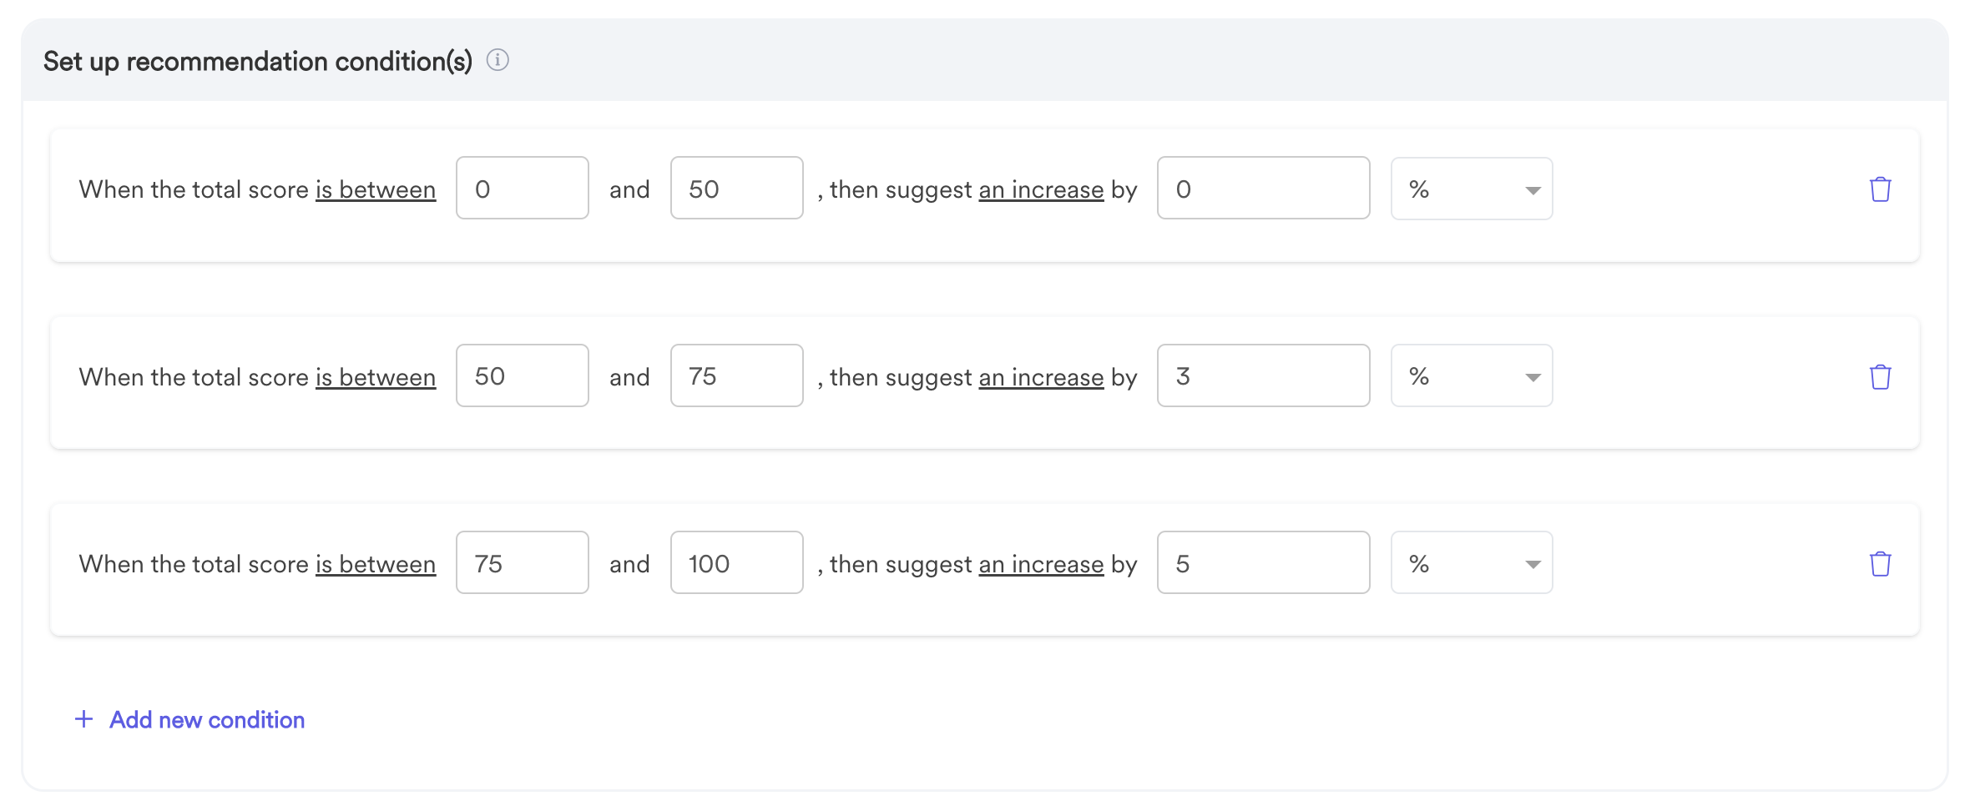Open the % unit dropdown in third condition
This screenshot has height=811, width=1965.
(x=1472, y=562)
